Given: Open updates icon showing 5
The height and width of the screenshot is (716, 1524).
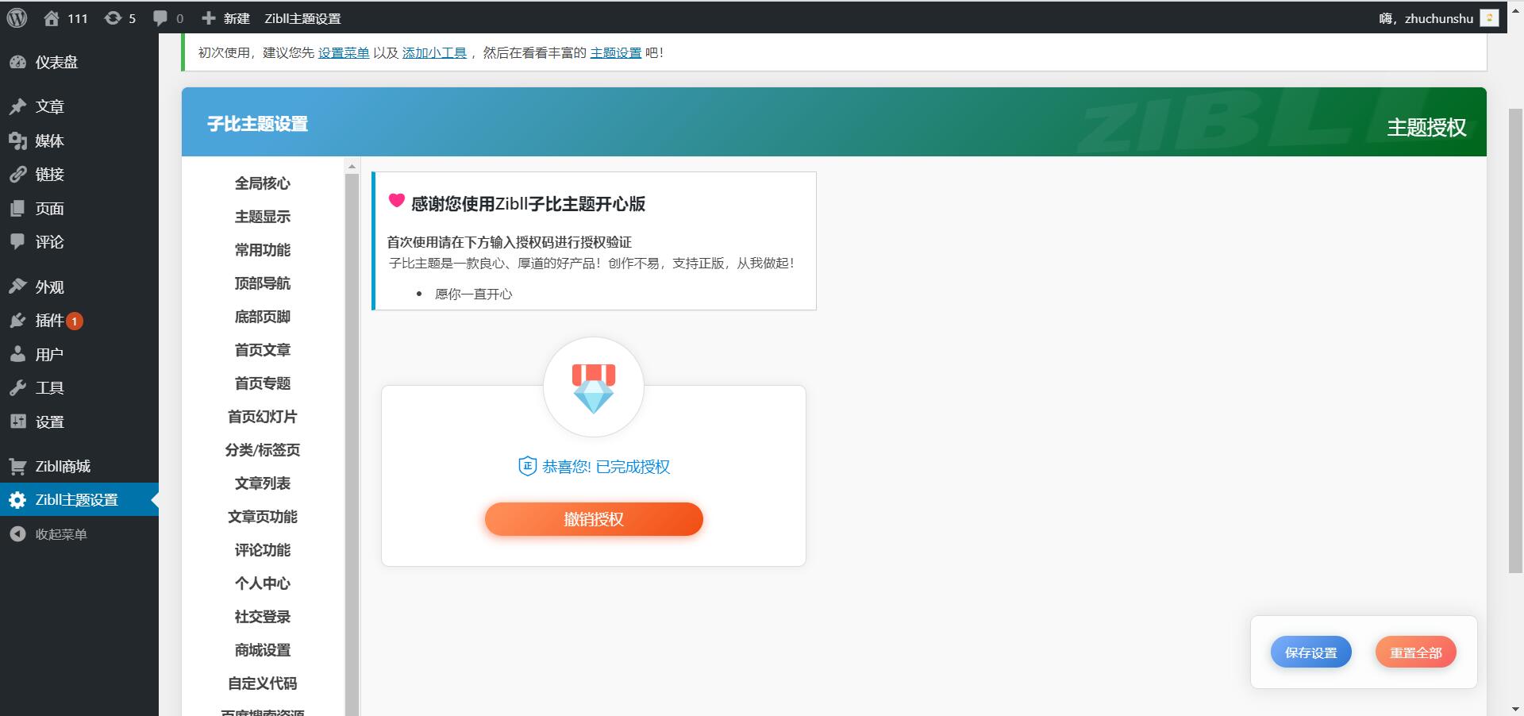Looking at the screenshot, I should point(120,17).
